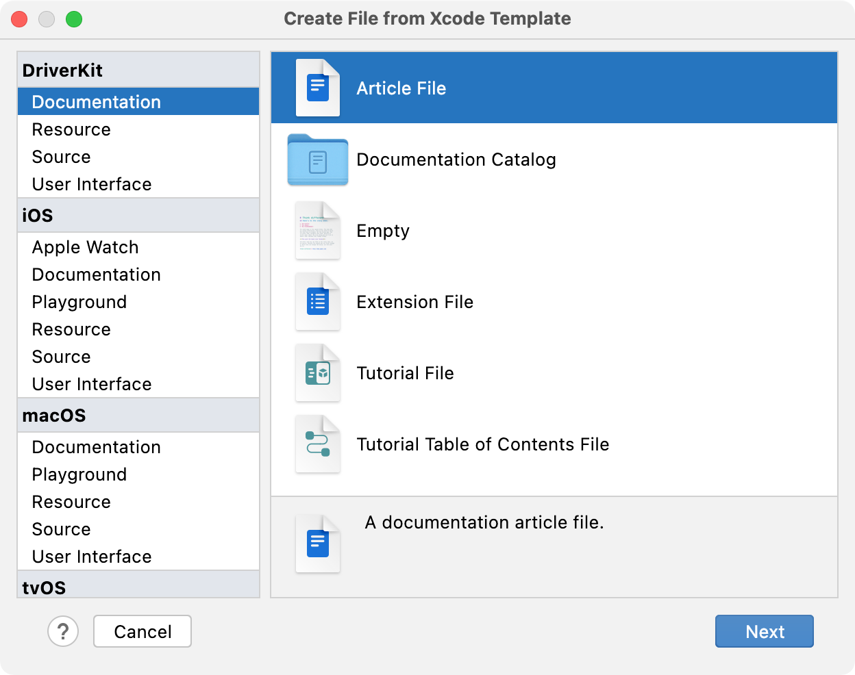Choose User Interface under macOS
Viewport: 855px width, 675px height.
click(92, 557)
